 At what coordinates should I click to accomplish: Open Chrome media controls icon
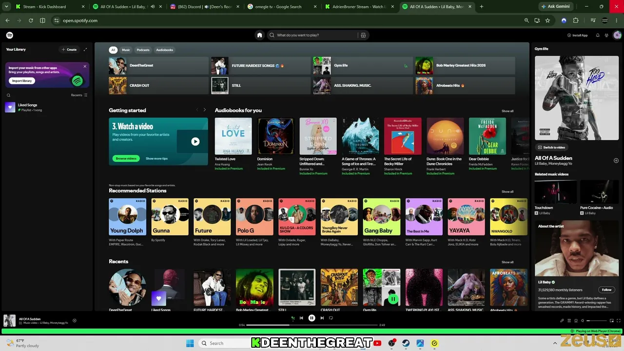click(593, 20)
